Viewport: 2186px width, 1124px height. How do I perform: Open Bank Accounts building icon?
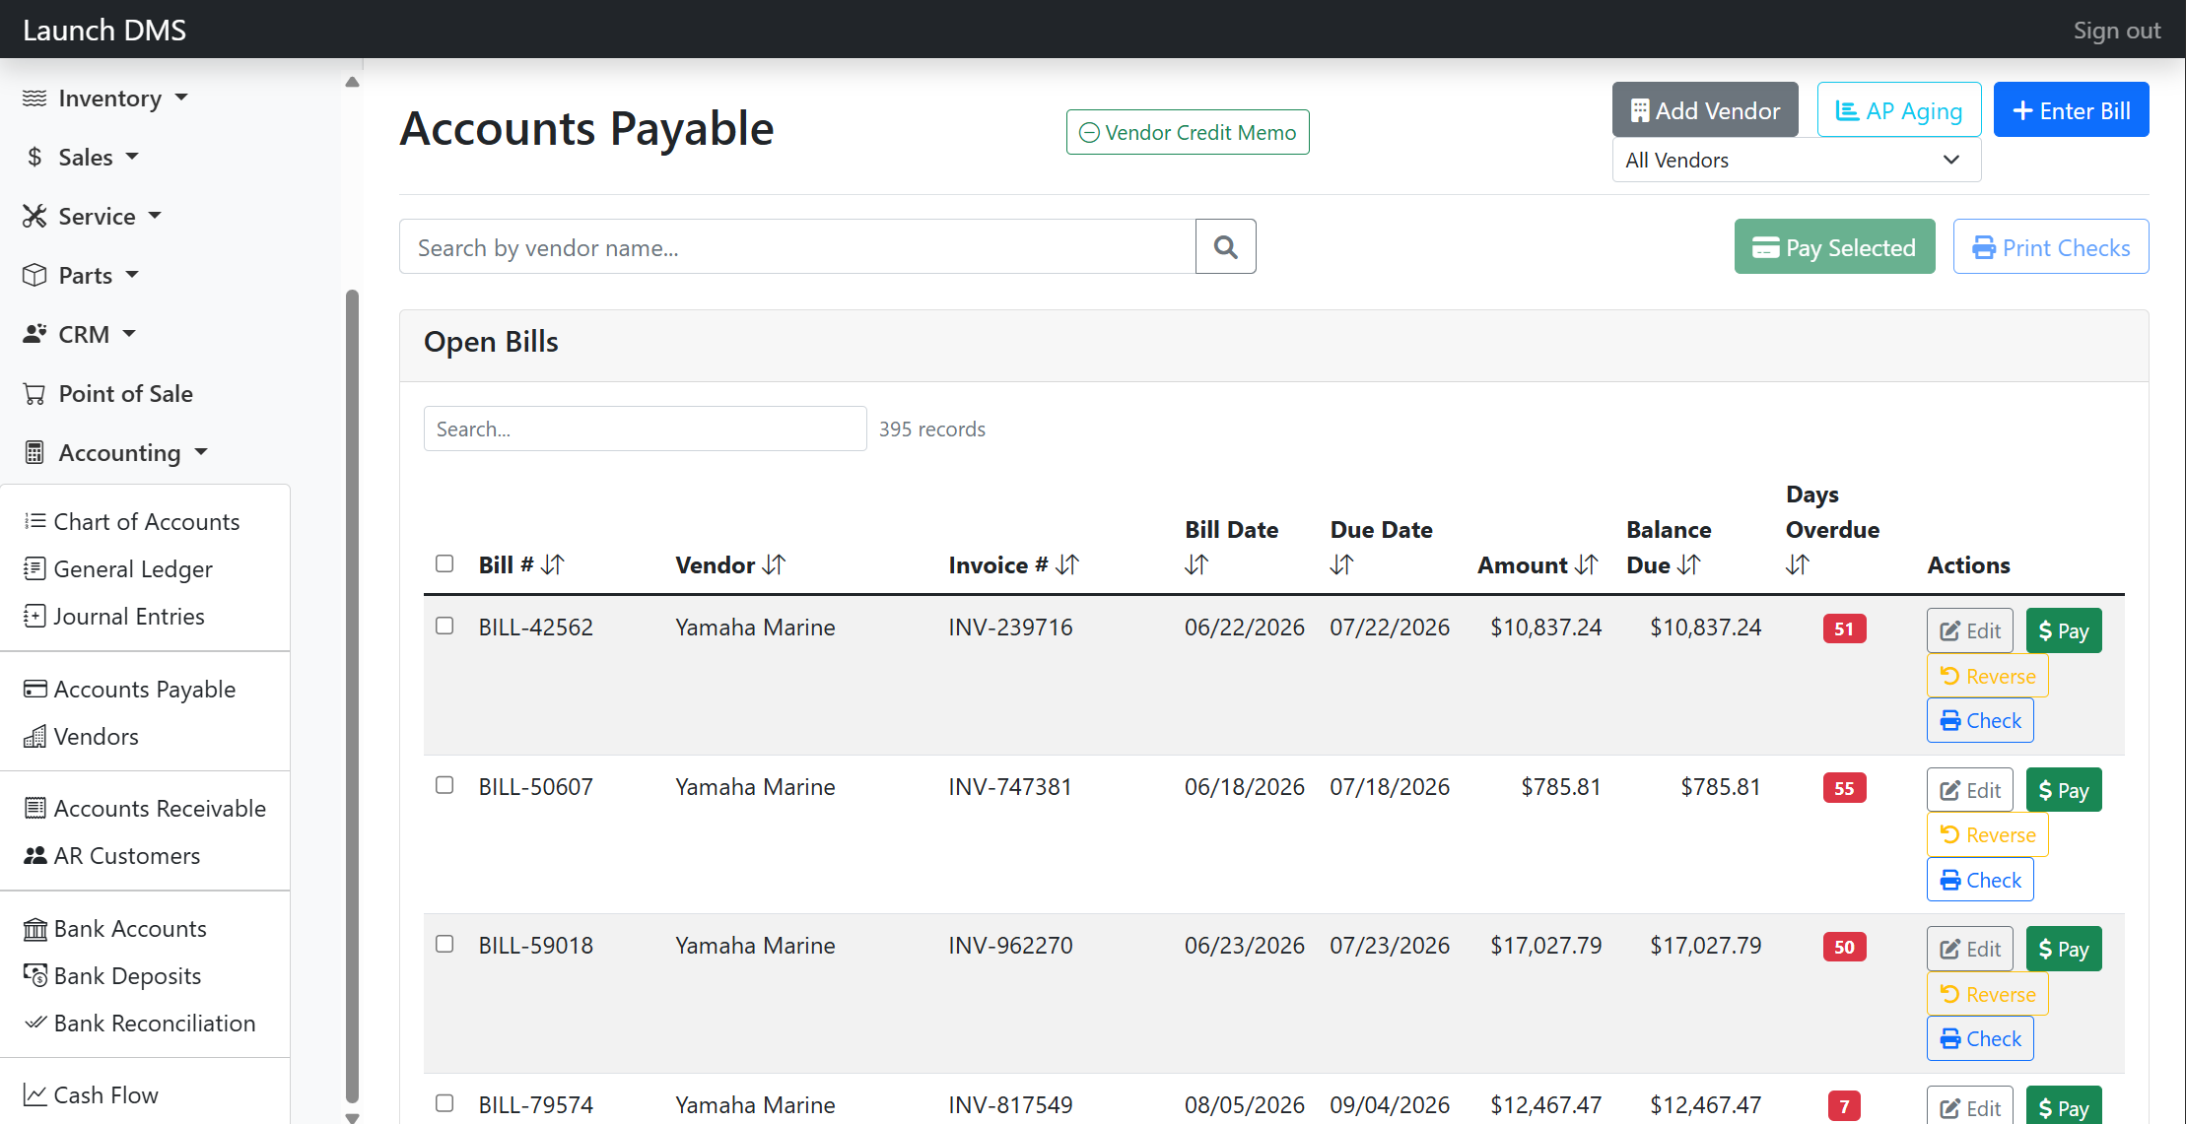pos(35,929)
